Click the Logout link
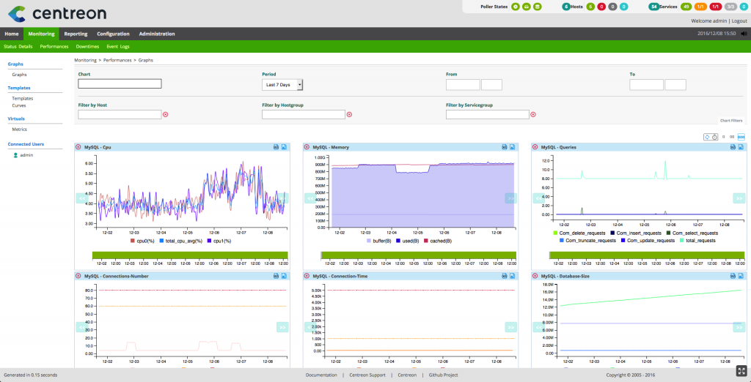 pyautogui.click(x=739, y=21)
